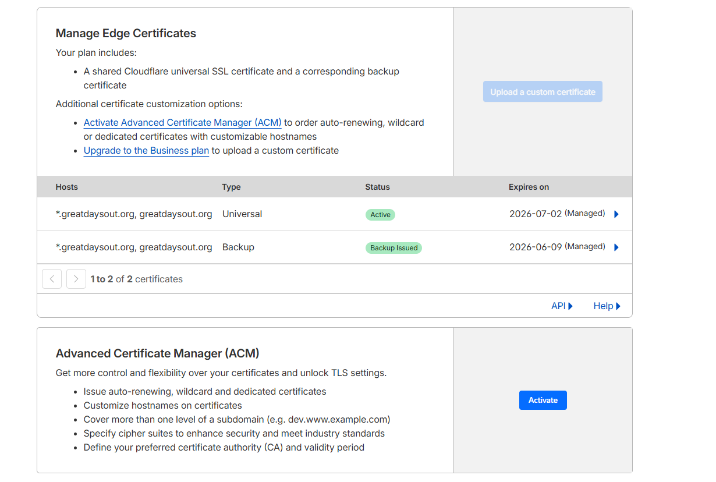Viewport: 716px width, 482px height.
Task: Click the Status column header
Action: (x=377, y=187)
